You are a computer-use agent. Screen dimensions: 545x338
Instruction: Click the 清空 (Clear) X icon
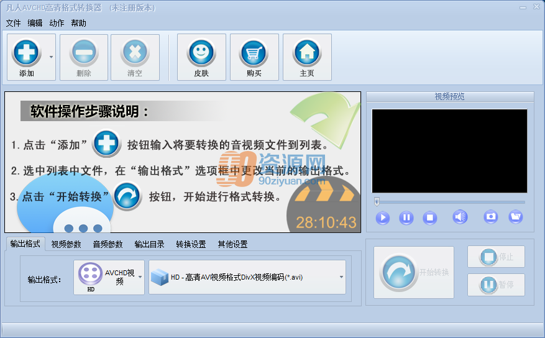tap(135, 53)
